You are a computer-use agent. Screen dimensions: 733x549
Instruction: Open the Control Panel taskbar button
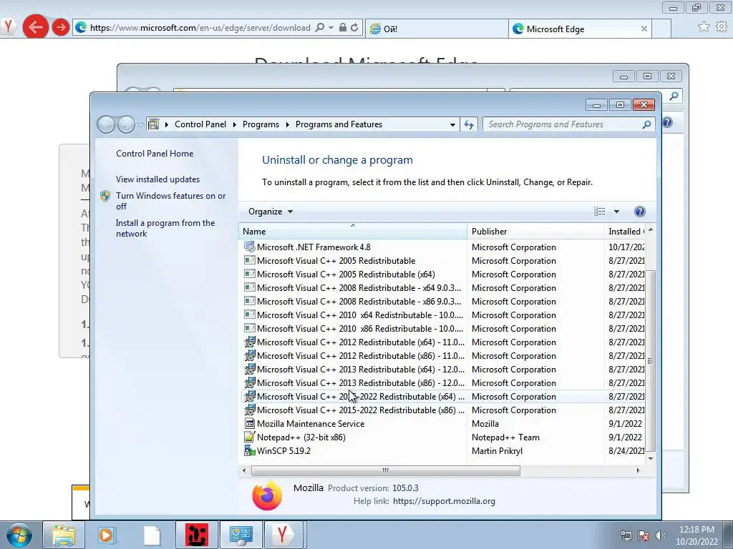(x=241, y=535)
